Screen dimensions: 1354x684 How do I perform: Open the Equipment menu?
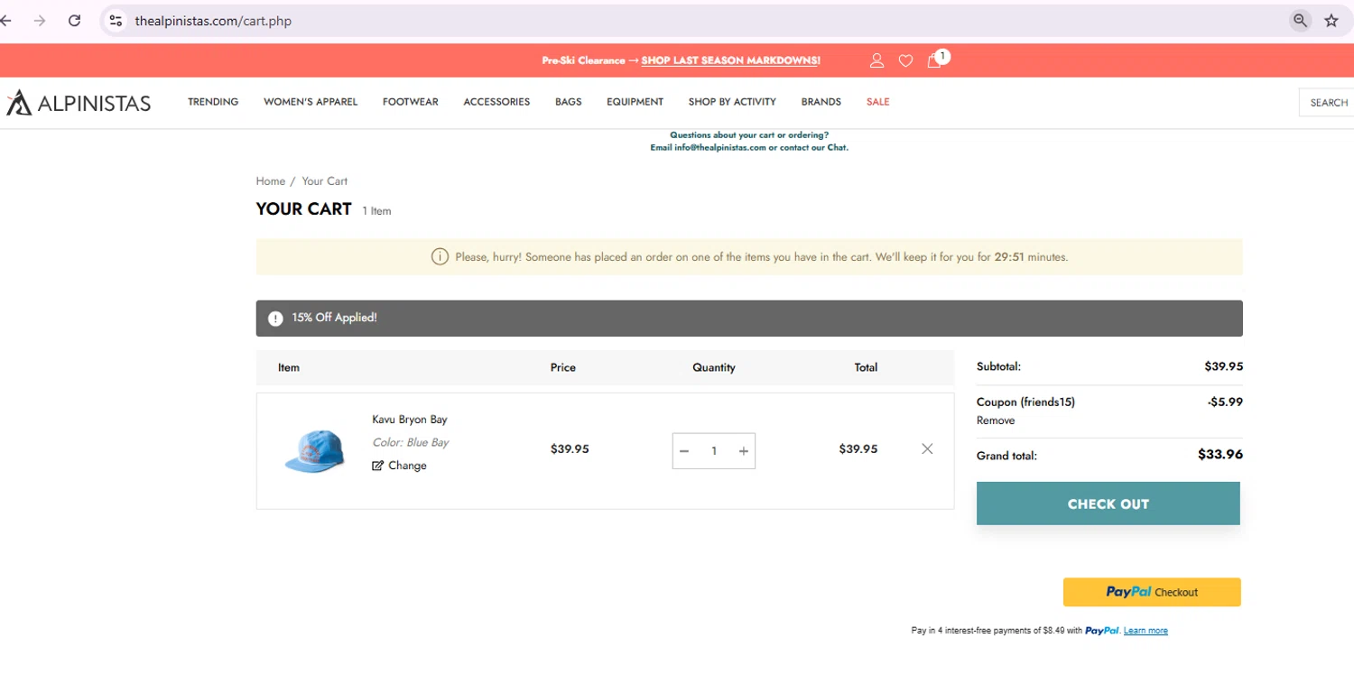click(x=635, y=102)
